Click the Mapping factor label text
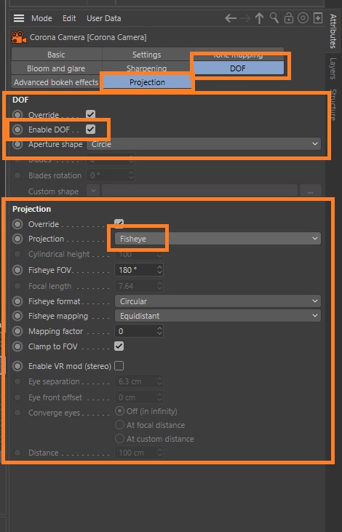Viewport: 342px width, 532px height. (x=55, y=331)
